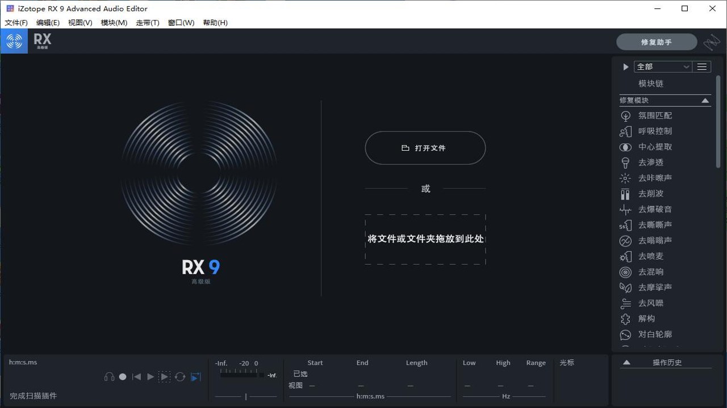Click the record button
Viewport: 727px width, 408px height.
123,377
